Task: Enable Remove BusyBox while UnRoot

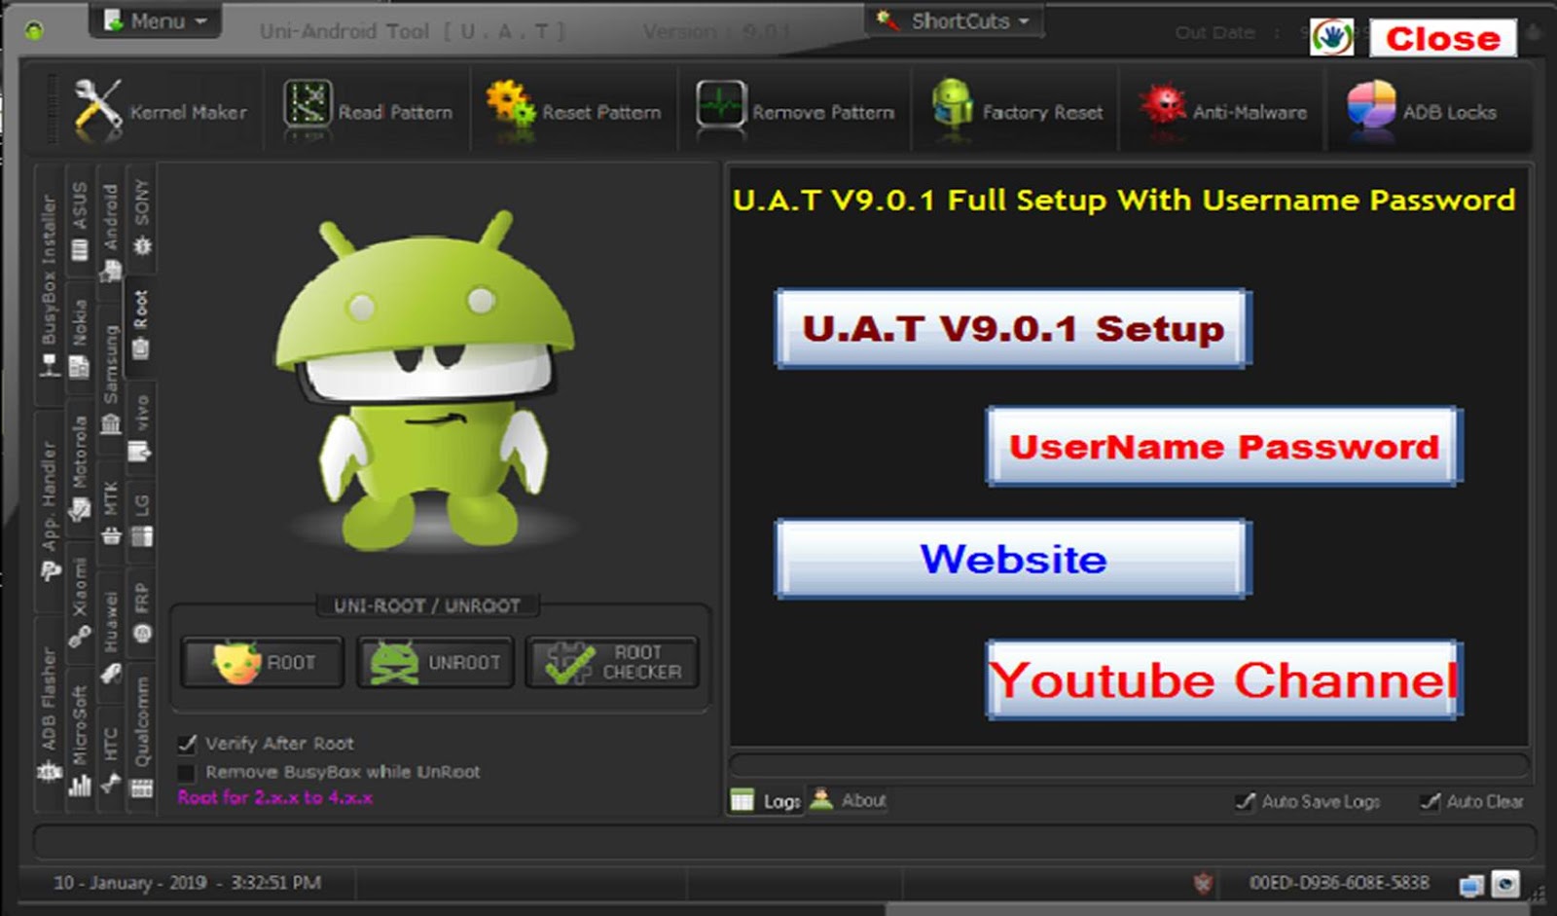Action: tap(188, 772)
